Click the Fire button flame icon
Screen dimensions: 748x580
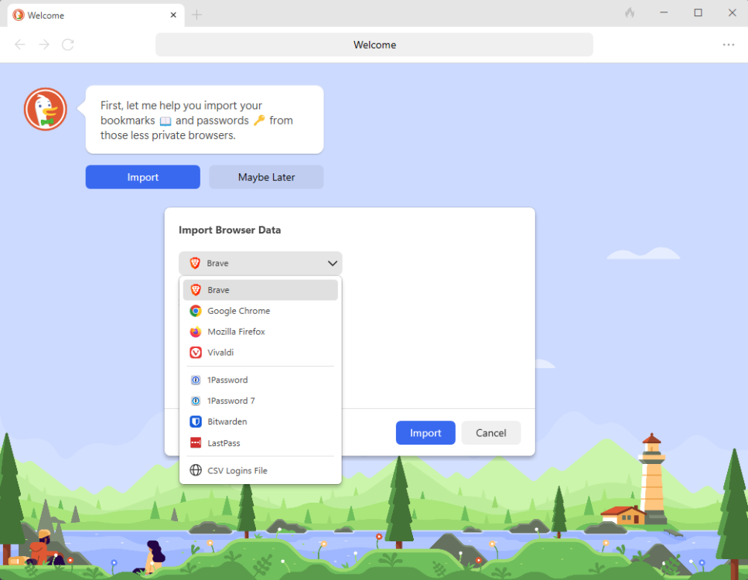[x=630, y=13]
